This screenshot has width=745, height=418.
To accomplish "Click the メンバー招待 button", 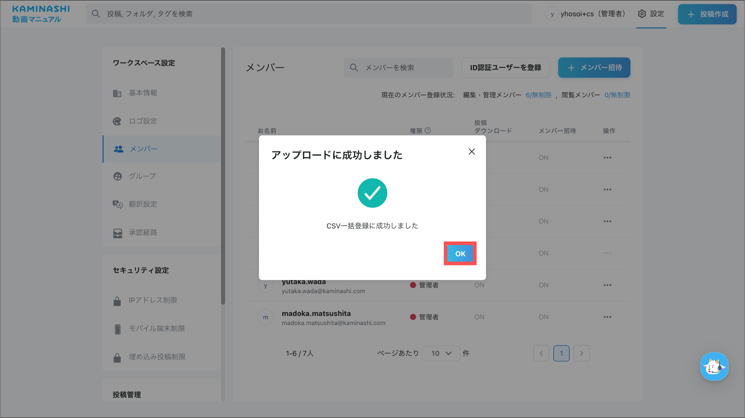I will [594, 68].
